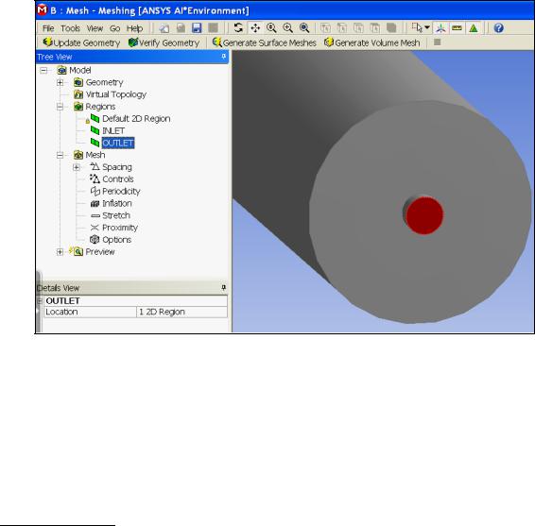Collapse the OUTLET details group

pos(40,301)
